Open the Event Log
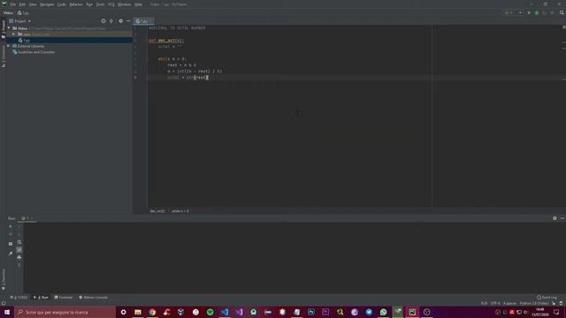 (x=547, y=298)
